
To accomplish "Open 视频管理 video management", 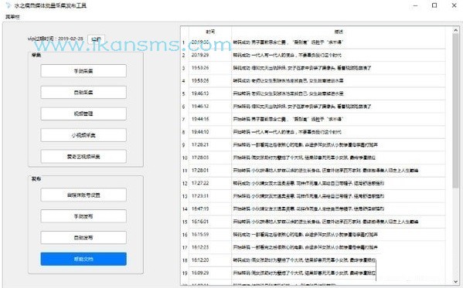I will tap(83, 114).
